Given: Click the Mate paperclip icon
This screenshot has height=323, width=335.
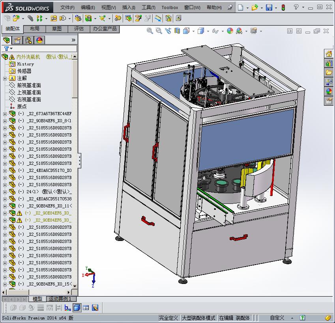Looking at the screenshot, I should pos(30,19).
